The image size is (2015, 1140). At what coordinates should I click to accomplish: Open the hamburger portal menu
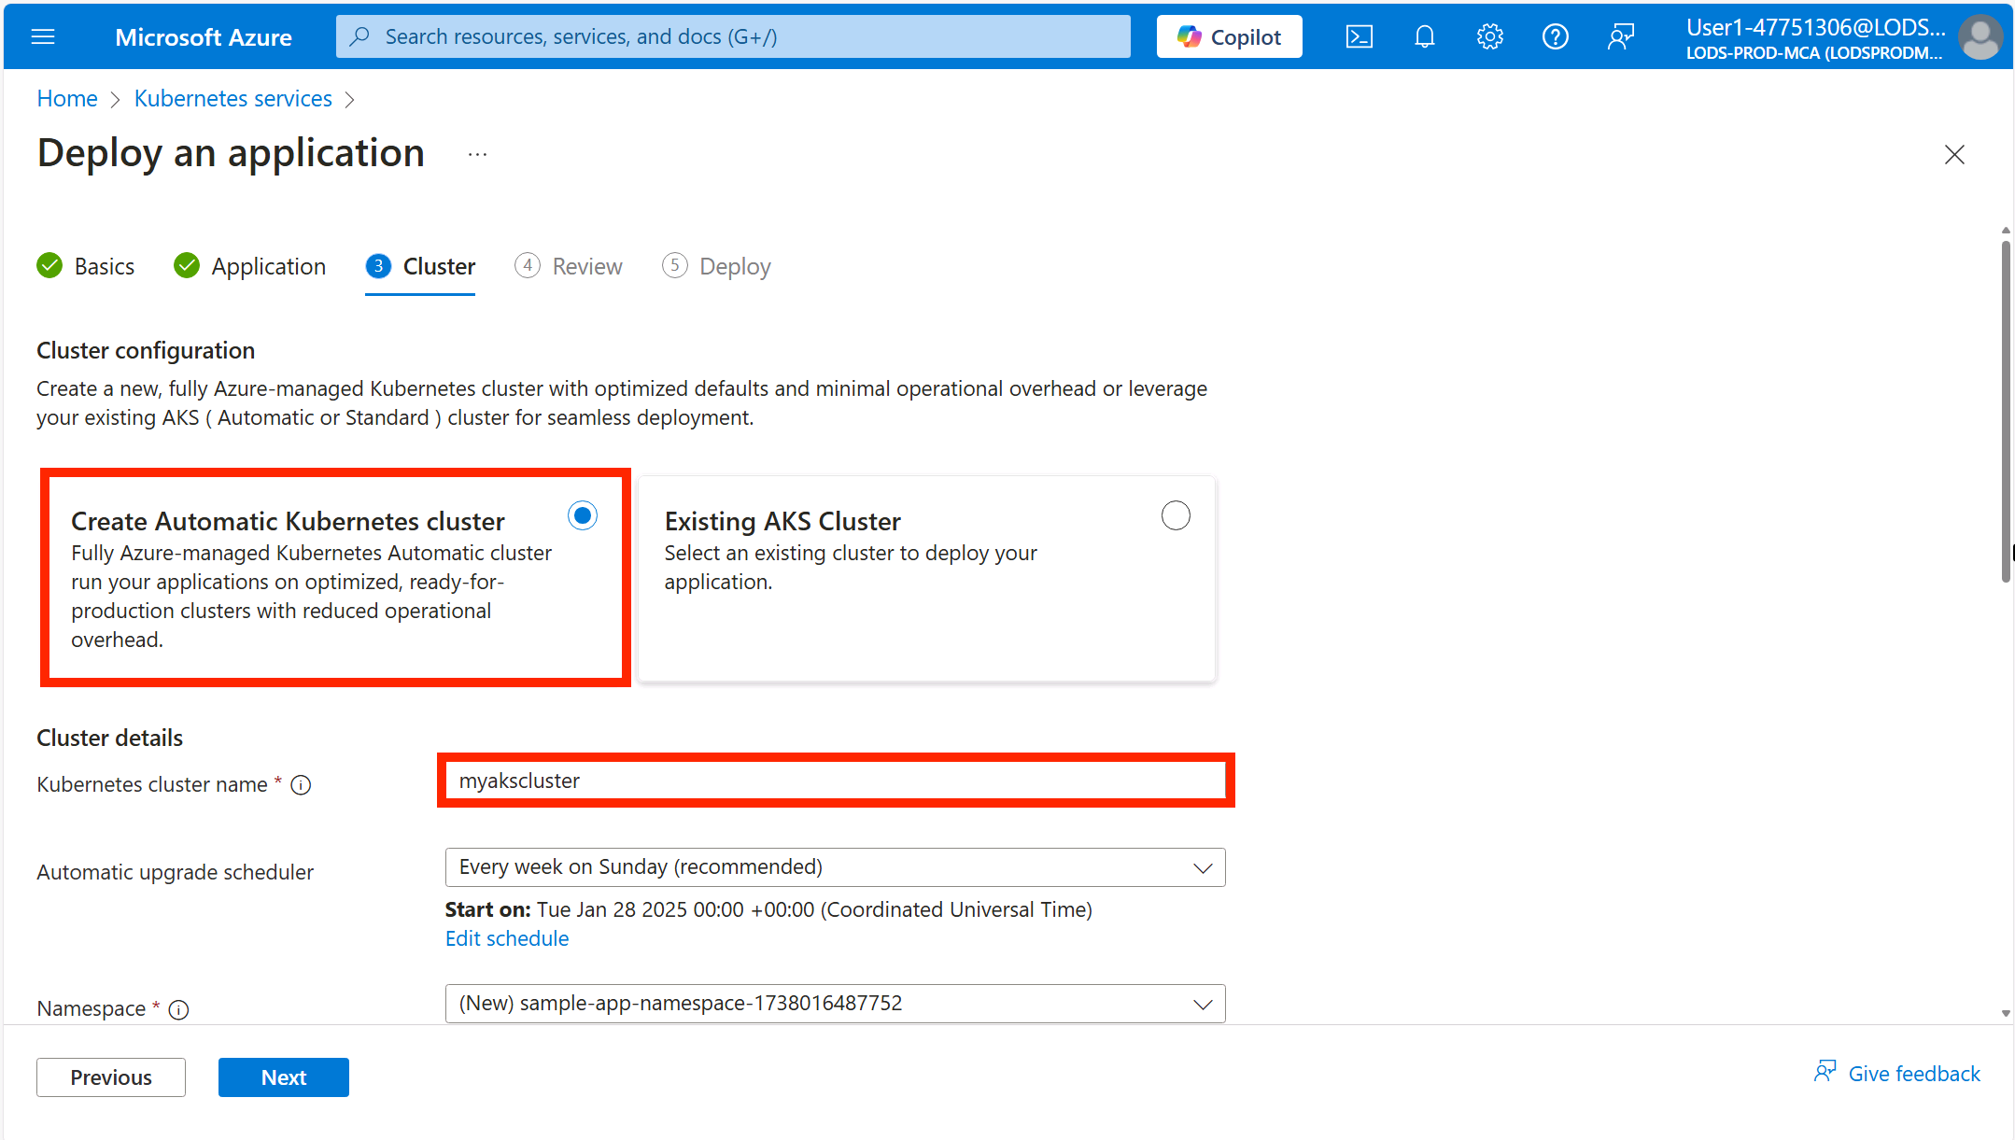[x=43, y=36]
